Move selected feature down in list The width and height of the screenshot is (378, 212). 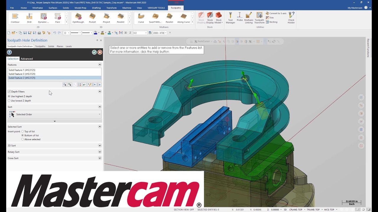tap(99, 85)
